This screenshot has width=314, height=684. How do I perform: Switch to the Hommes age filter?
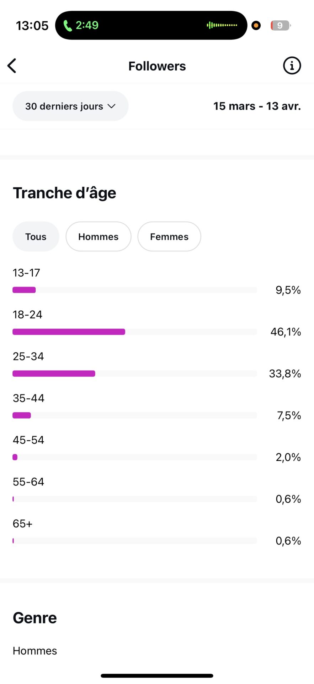[x=98, y=237]
